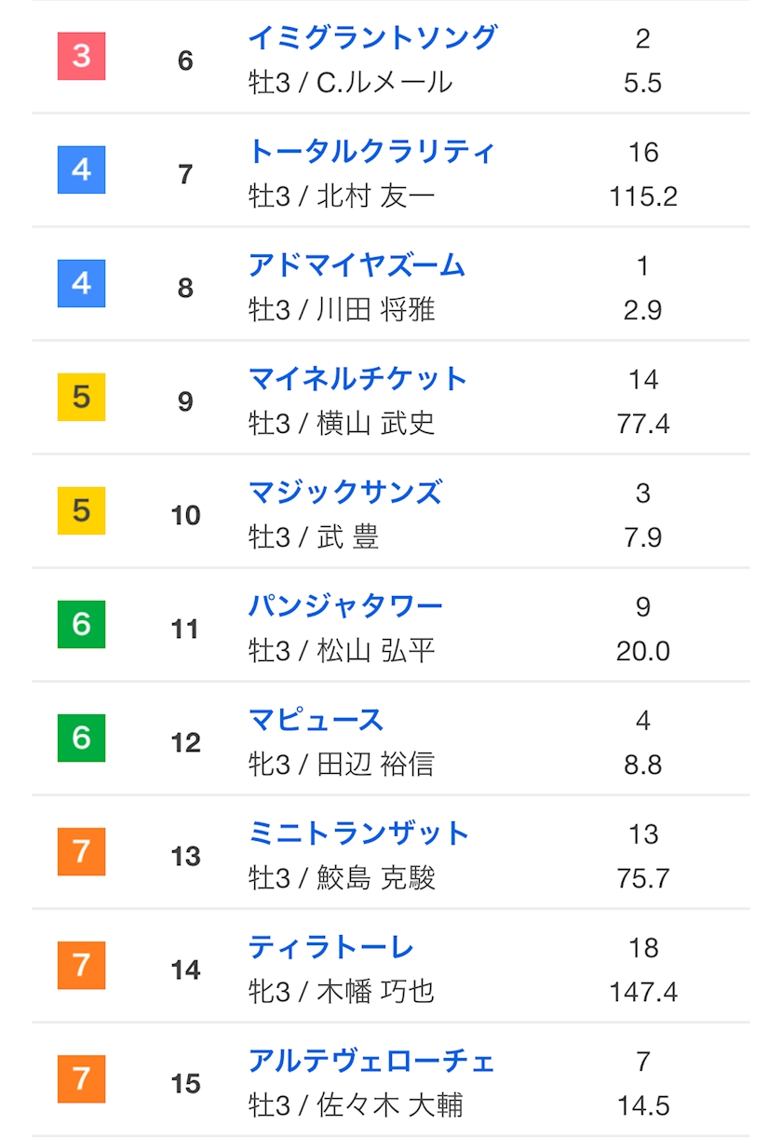The image size is (782, 1138).
Task: Select the アドマイヤズーム horse link
Action: click(x=357, y=265)
